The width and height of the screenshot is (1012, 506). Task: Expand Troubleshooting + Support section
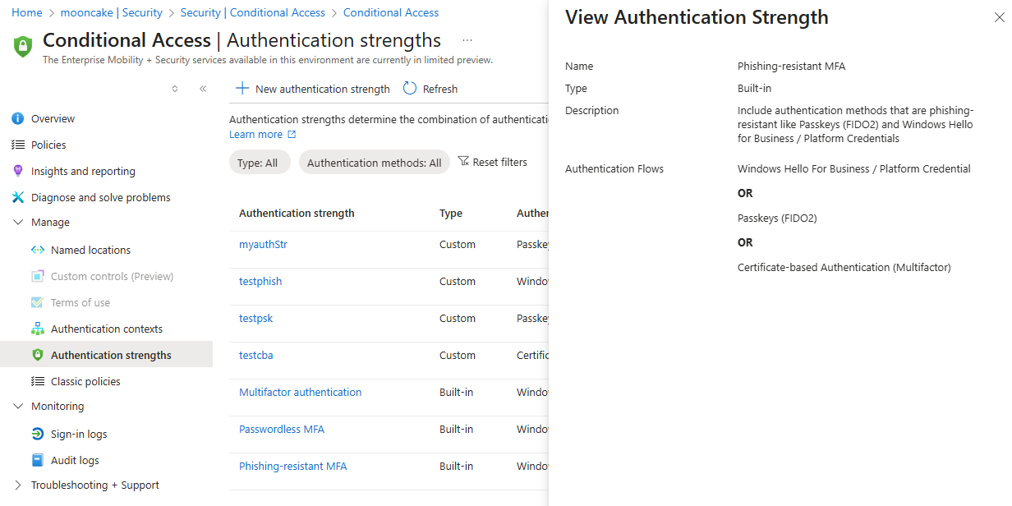[18, 485]
